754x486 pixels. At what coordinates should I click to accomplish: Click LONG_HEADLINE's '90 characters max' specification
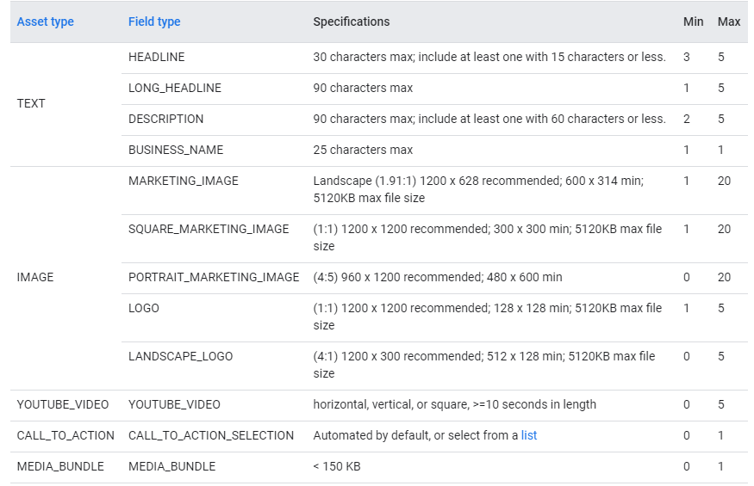(x=363, y=88)
